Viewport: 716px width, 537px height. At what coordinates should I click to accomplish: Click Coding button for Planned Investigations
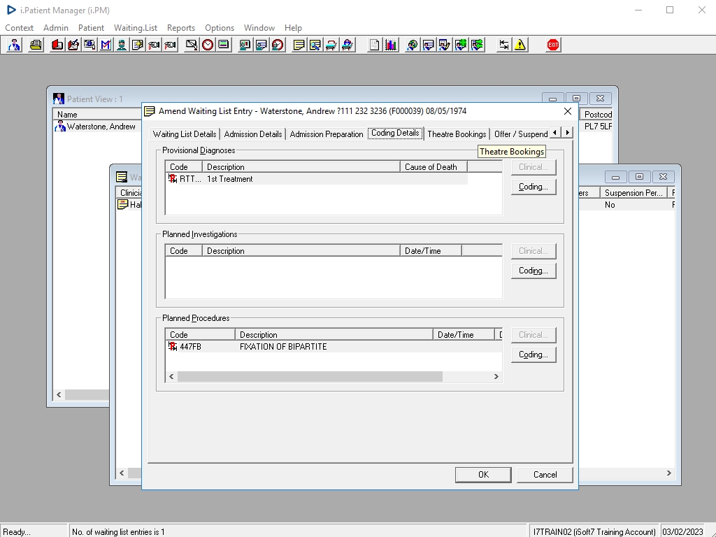534,271
